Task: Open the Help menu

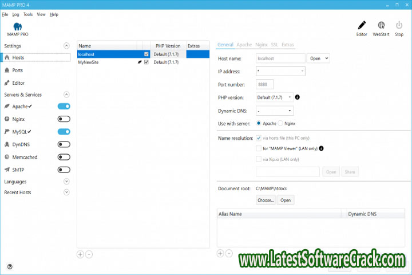Action: coord(54,14)
